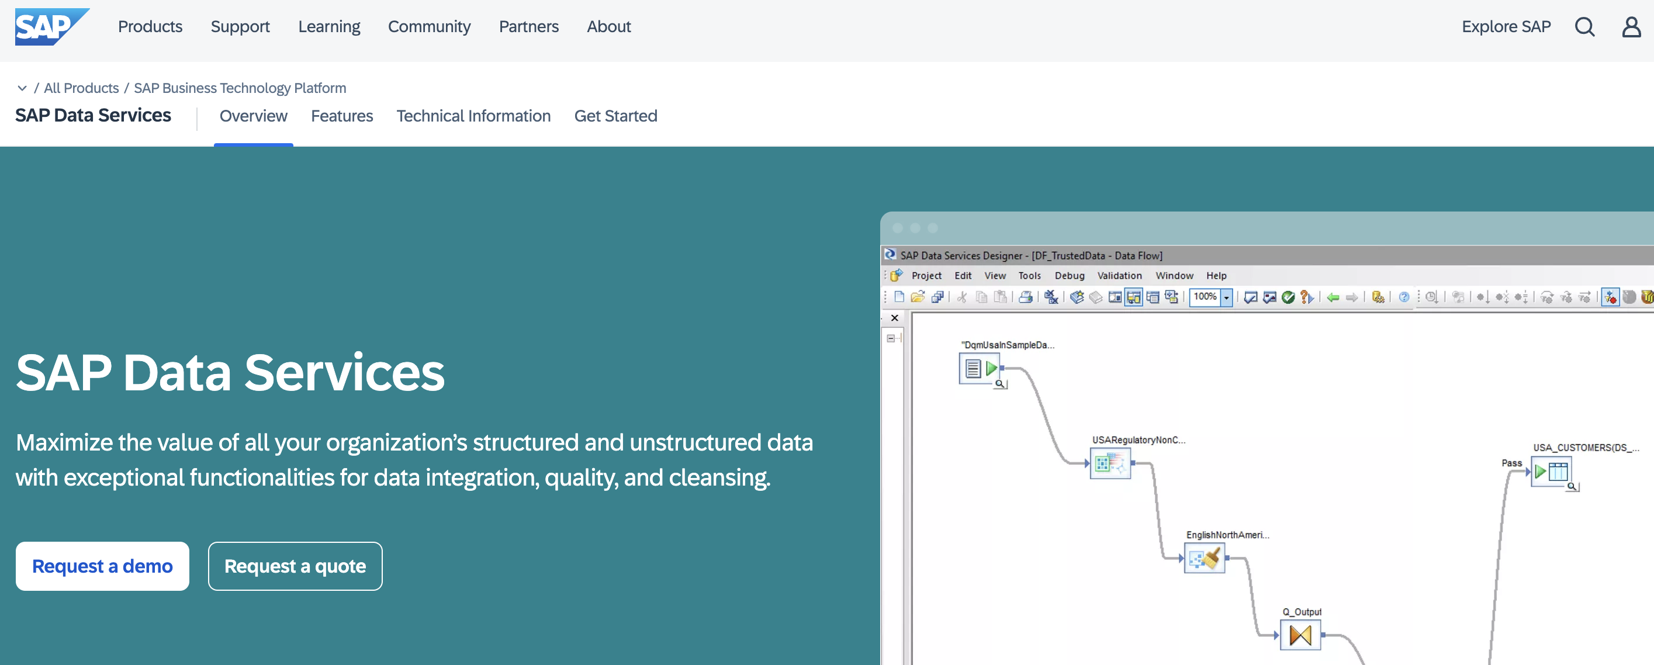Open the Help menu in Designer

1216,275
